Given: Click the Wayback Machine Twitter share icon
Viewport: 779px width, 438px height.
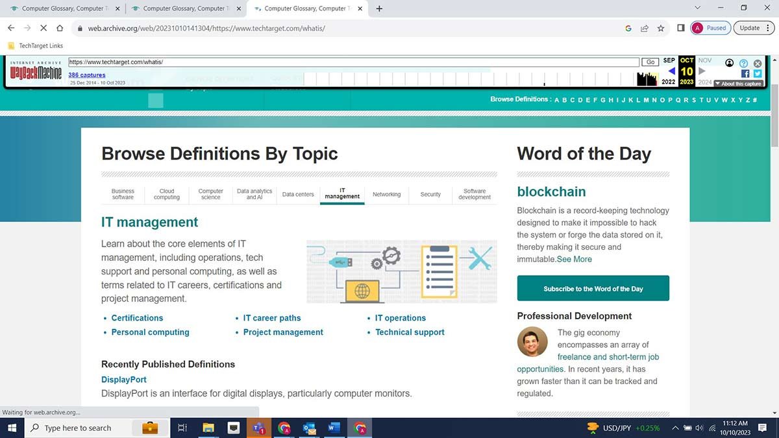Looking at the screenshot, I should (757, 74).
